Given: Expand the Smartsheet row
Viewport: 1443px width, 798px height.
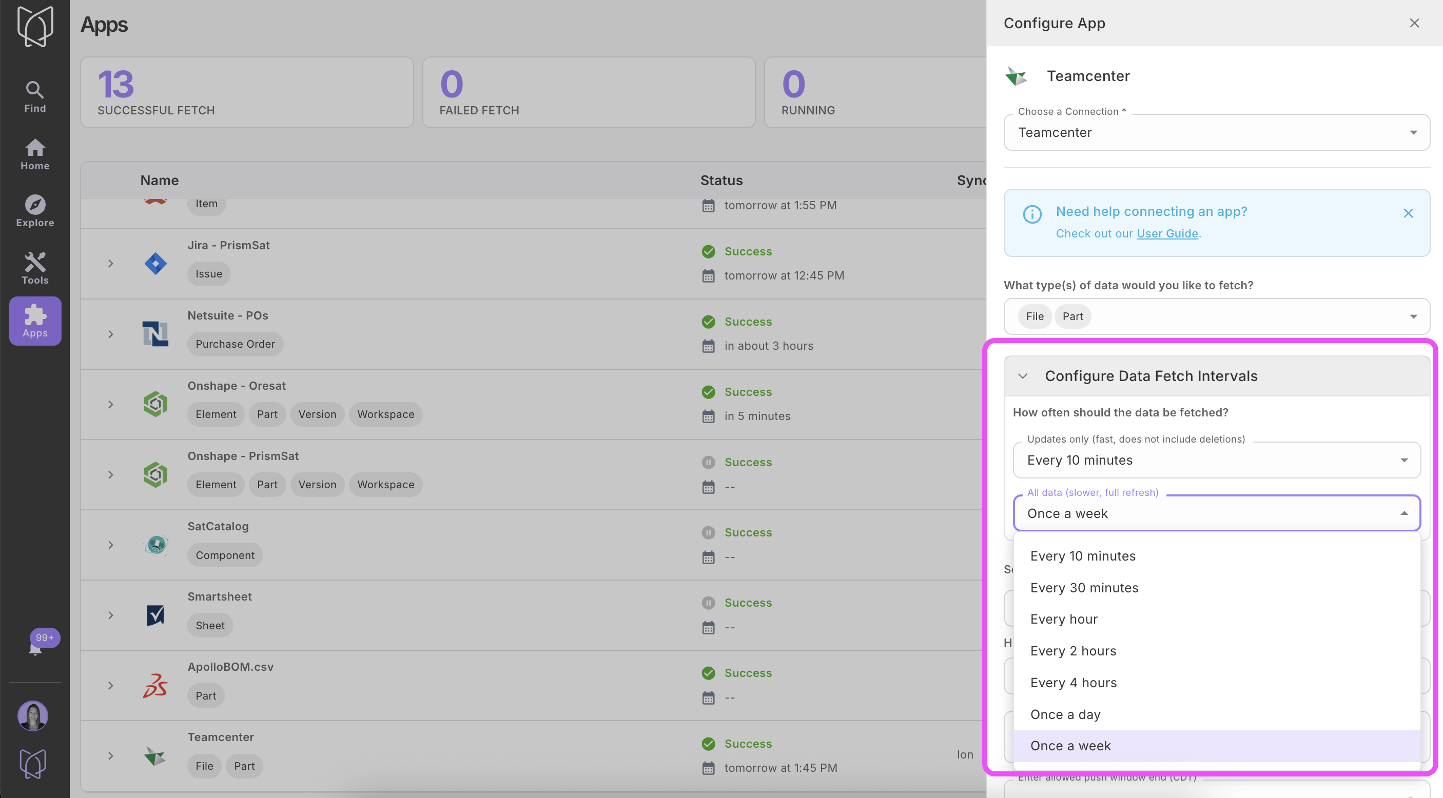Looking at the screenshot, I should pyautogui.click(x=111, y=615).
